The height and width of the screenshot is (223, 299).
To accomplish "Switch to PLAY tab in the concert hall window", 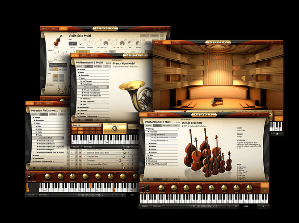I will [x=157, y=42].
